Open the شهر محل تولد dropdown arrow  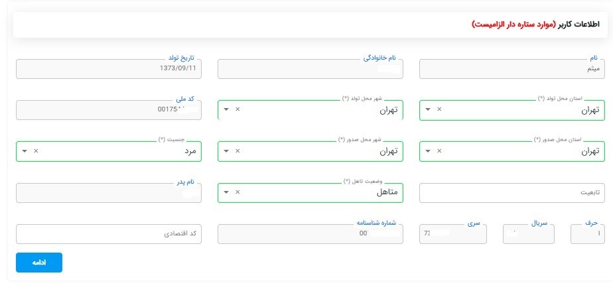click(x=226, y=109)
